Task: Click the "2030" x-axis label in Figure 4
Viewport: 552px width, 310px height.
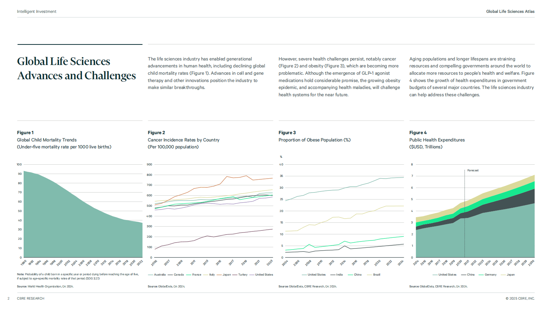Action: 531,263
